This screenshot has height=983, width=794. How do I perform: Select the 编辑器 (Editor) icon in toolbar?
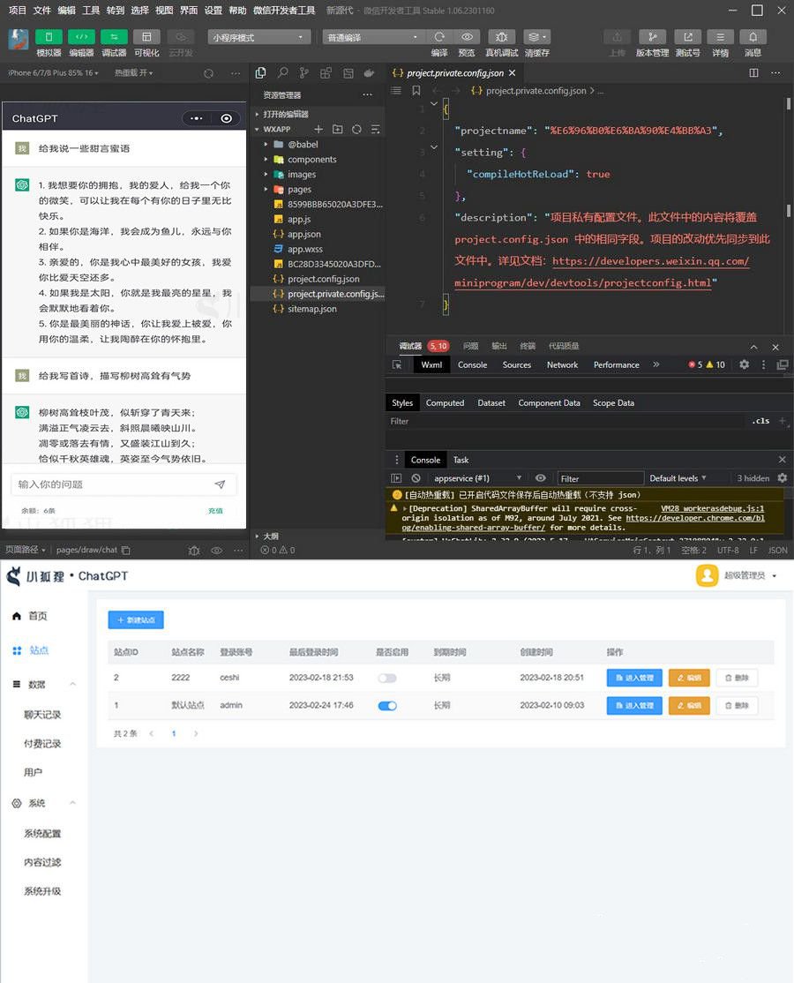[81, 36]
